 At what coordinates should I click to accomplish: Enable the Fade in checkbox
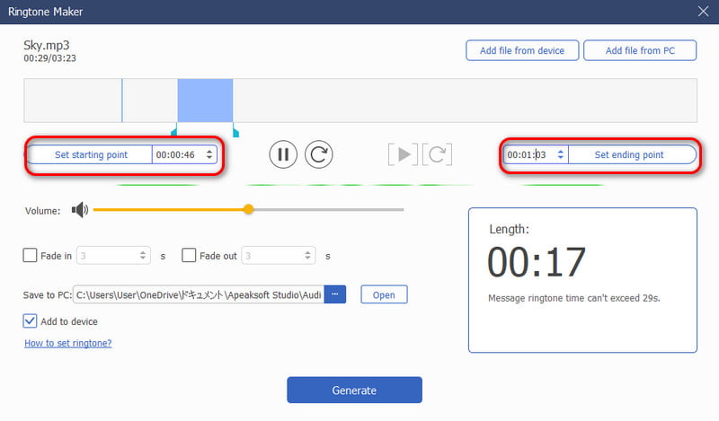point(31,256)
